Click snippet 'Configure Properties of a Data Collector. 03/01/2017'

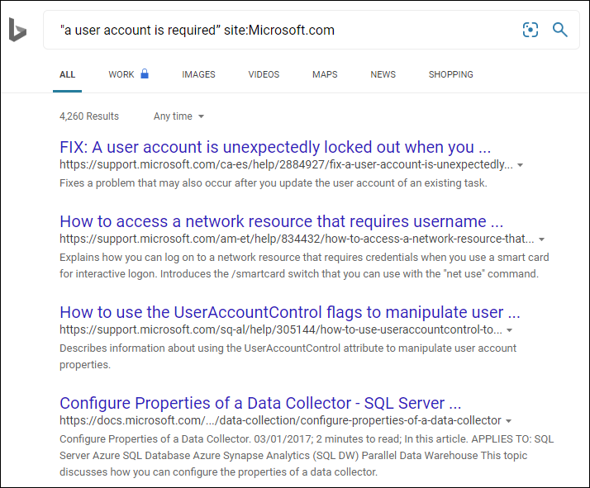point(307,455)
